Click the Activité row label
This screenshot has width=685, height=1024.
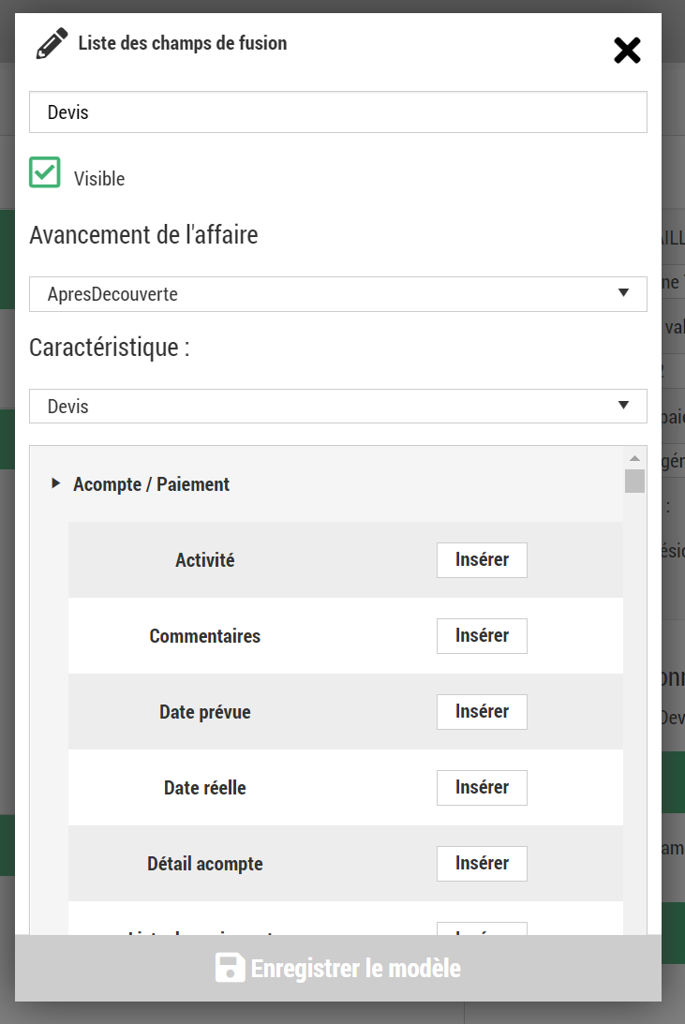coord(205,560)
